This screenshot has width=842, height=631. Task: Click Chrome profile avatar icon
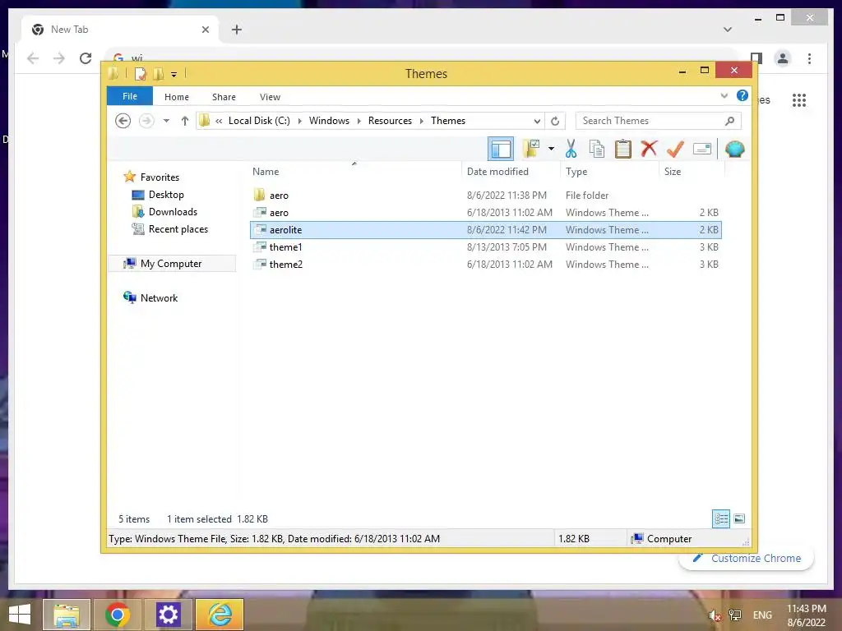click(x=783, y=58)
